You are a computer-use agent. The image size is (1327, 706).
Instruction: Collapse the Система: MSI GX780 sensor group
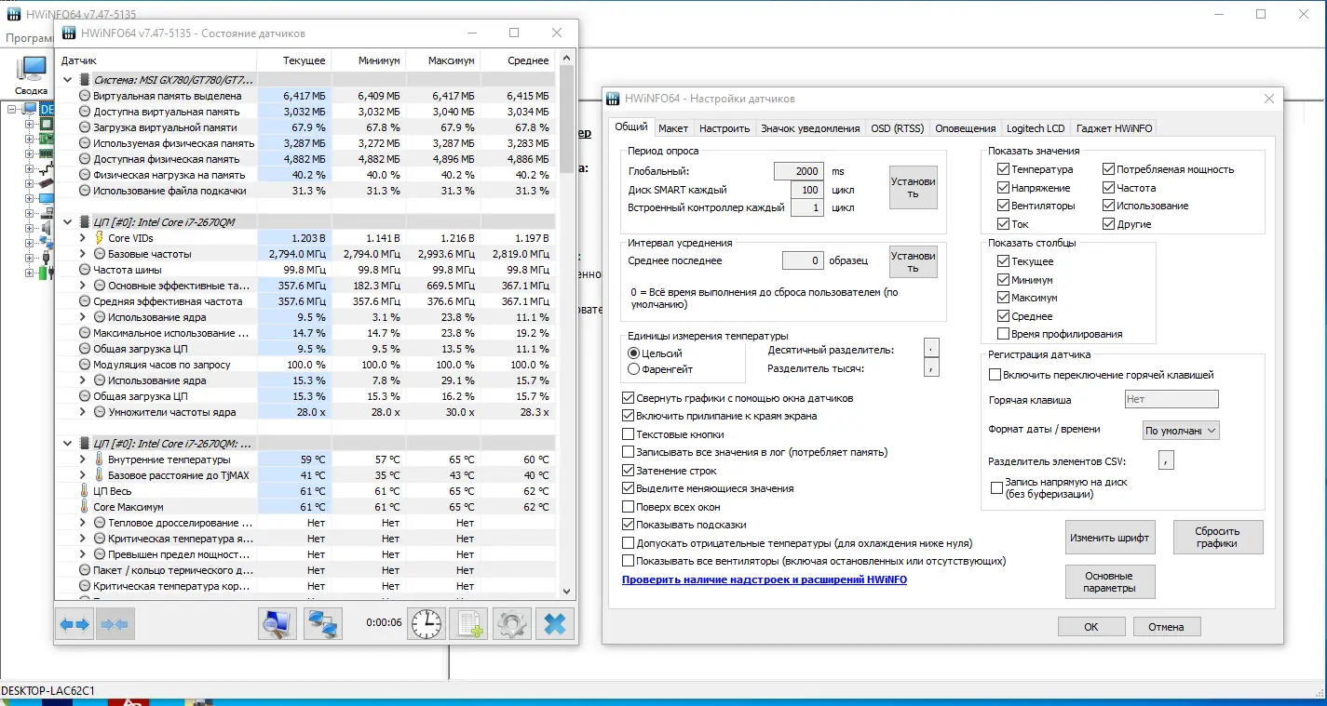click(68, 80)
